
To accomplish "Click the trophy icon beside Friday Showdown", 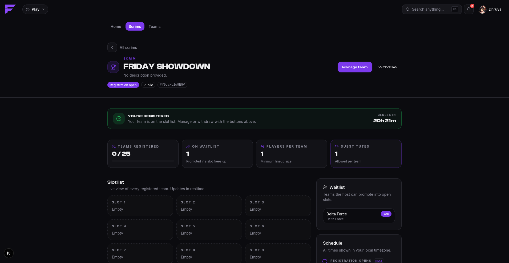I will [x=113, y=67].
